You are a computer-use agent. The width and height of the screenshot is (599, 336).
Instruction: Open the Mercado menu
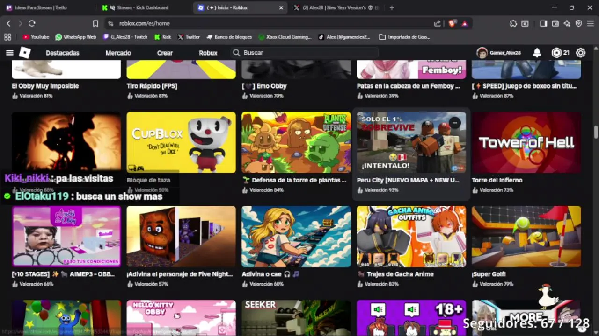118,53
